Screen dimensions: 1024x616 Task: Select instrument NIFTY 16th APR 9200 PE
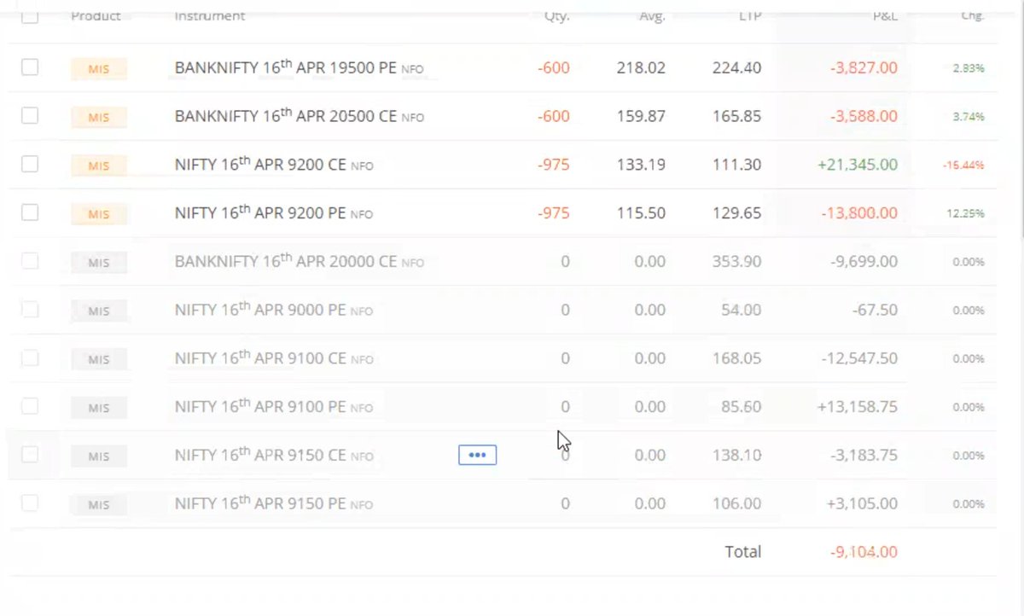(274, 212)
